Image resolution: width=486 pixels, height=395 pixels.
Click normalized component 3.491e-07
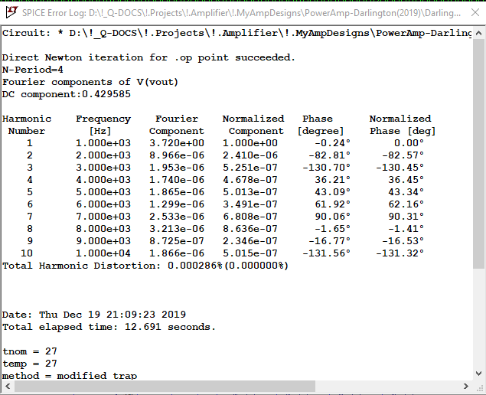tap(250, 204)
